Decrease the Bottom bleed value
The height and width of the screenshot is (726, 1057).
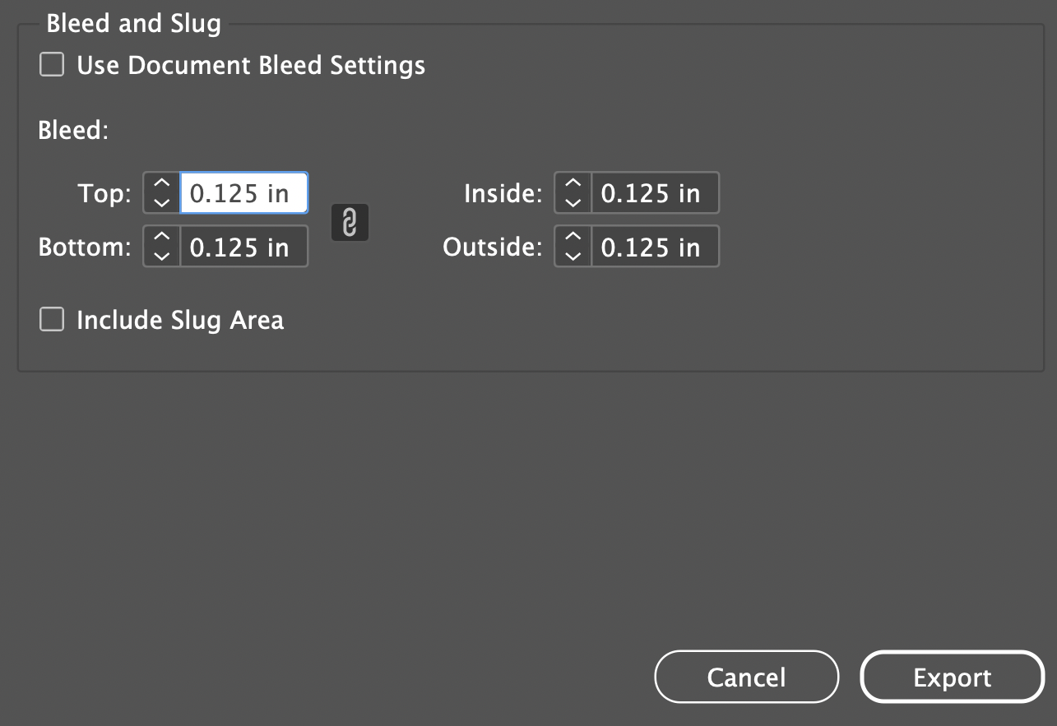click(162, 256)
